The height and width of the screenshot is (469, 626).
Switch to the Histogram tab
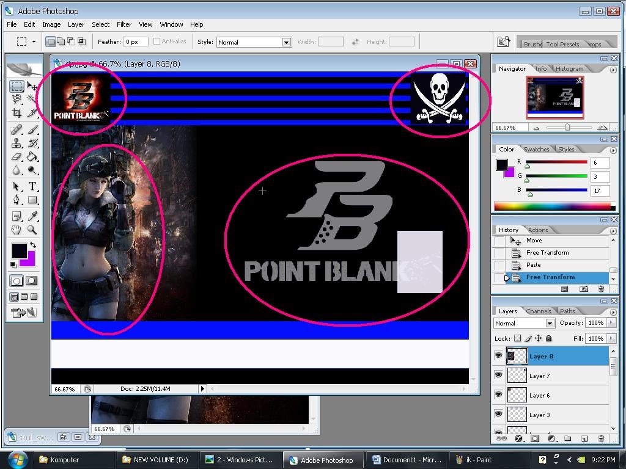(x=569, y=68)
